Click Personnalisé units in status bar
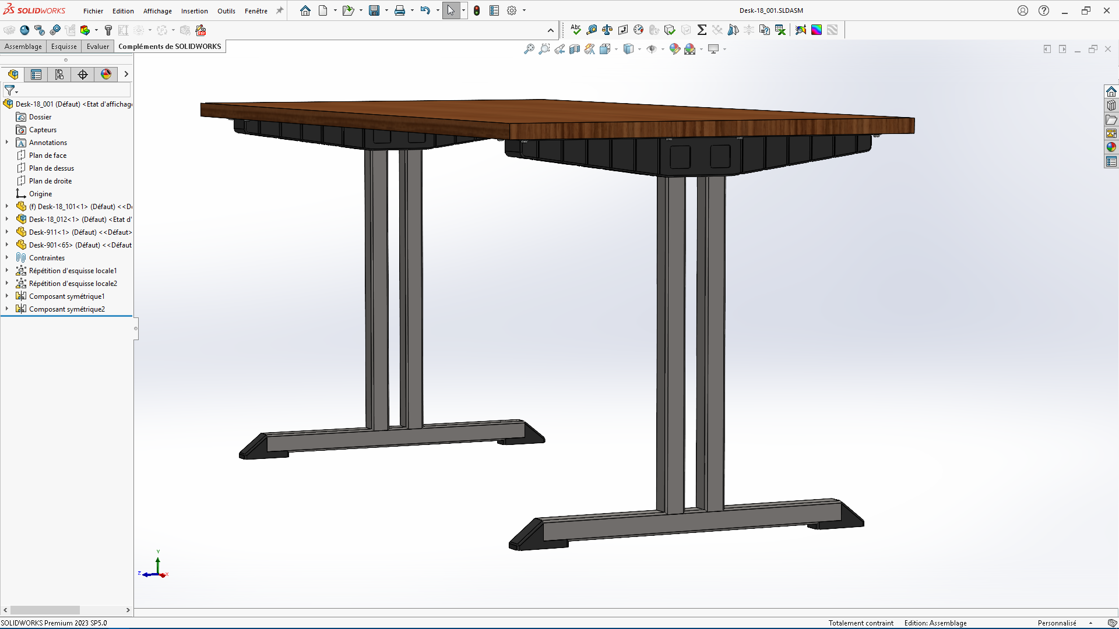 click(1057, 623)
